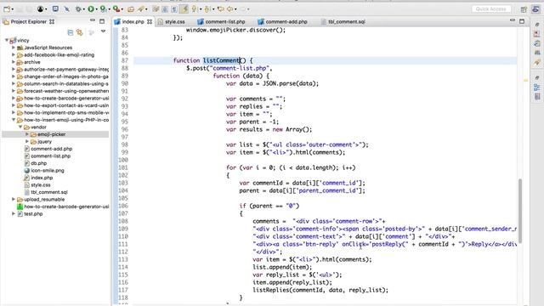Click the External Tools run icon
This screenshot has height=306, width=544.
tap(116, 9)
